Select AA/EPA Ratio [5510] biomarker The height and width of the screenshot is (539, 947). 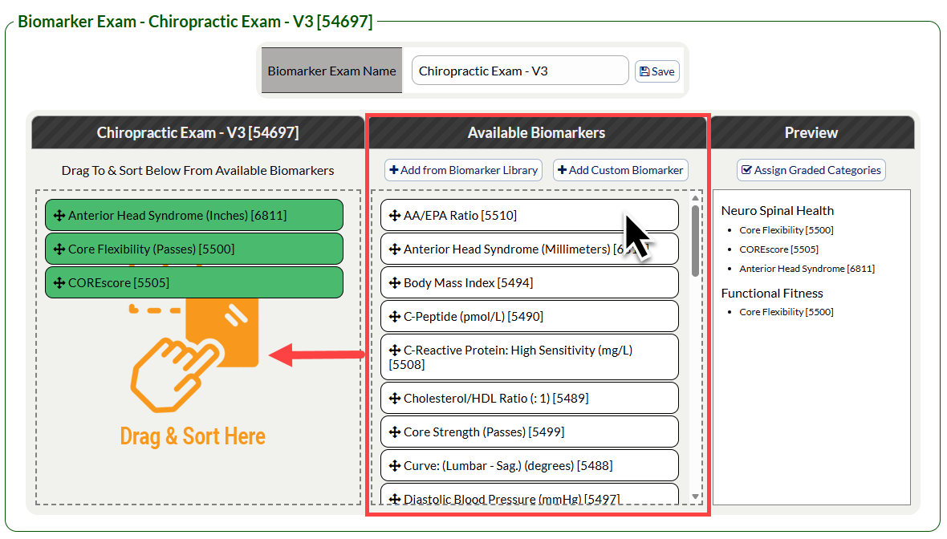click(x=530, y=216)
